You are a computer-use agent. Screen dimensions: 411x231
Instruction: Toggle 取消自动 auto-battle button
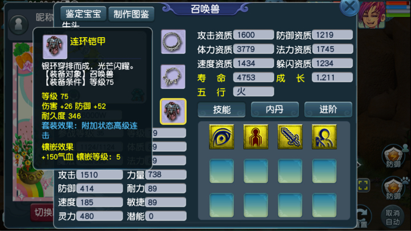(x=393, y=217)
